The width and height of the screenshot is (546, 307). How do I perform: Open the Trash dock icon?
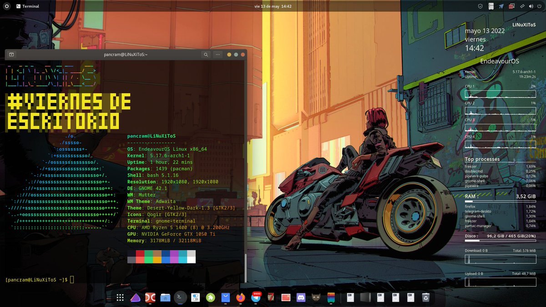pyautogui.click(x=426, y=297)
